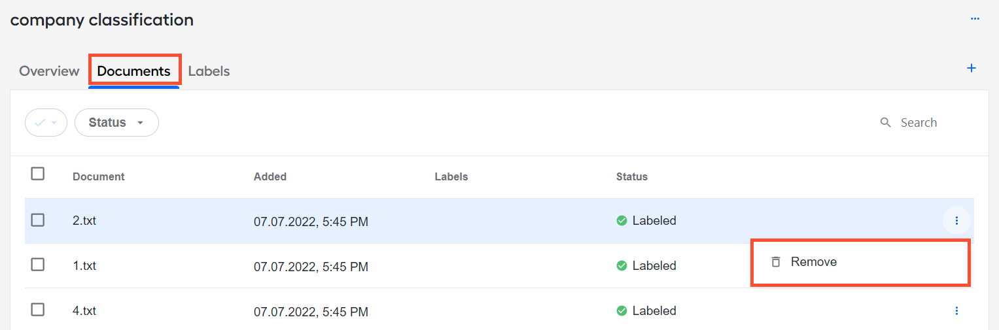Open the project ellipsis menu at top right
The height and width of the screenshot is (330, 999).
tap(975, 19)
